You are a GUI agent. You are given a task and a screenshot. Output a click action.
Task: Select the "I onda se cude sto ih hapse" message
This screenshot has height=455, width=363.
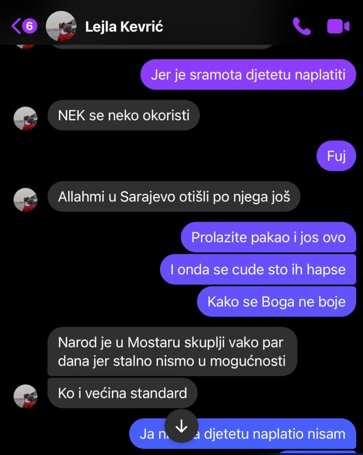pos(258,269)
